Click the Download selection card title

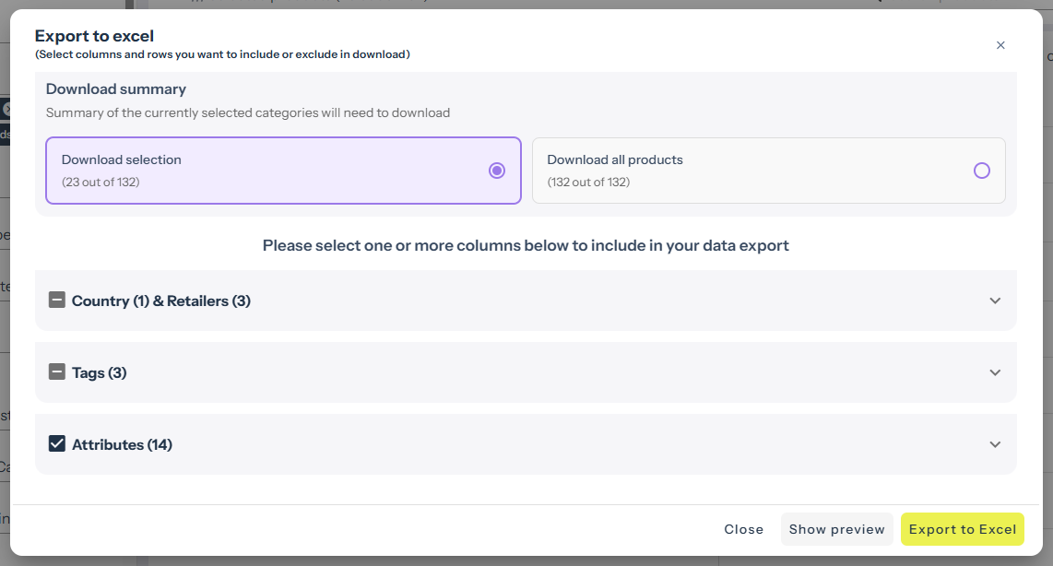(x=122, y=159)
